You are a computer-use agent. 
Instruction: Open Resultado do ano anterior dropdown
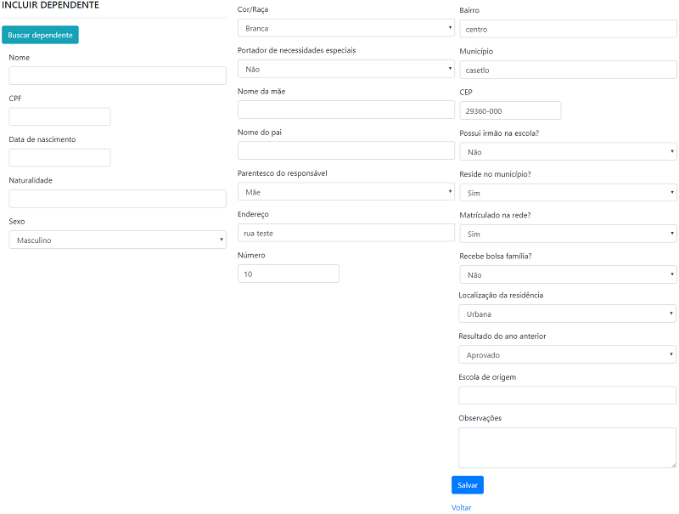(x=567, y=355)
